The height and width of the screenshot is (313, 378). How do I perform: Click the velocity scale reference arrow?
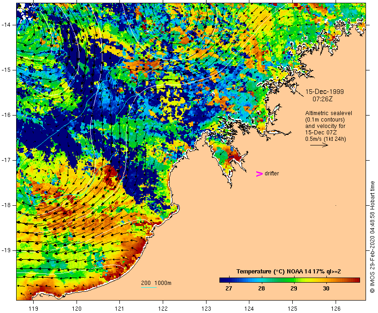pos(319,145)
